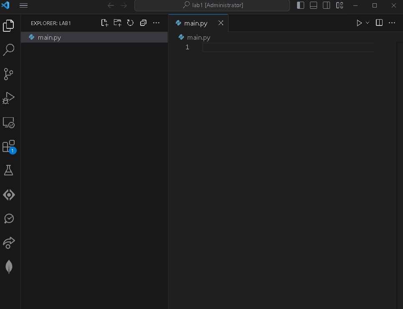Refresh the Explorer file list
Image resolution: width=403 pixels, height=309 pixels.
tap(130, 23)
